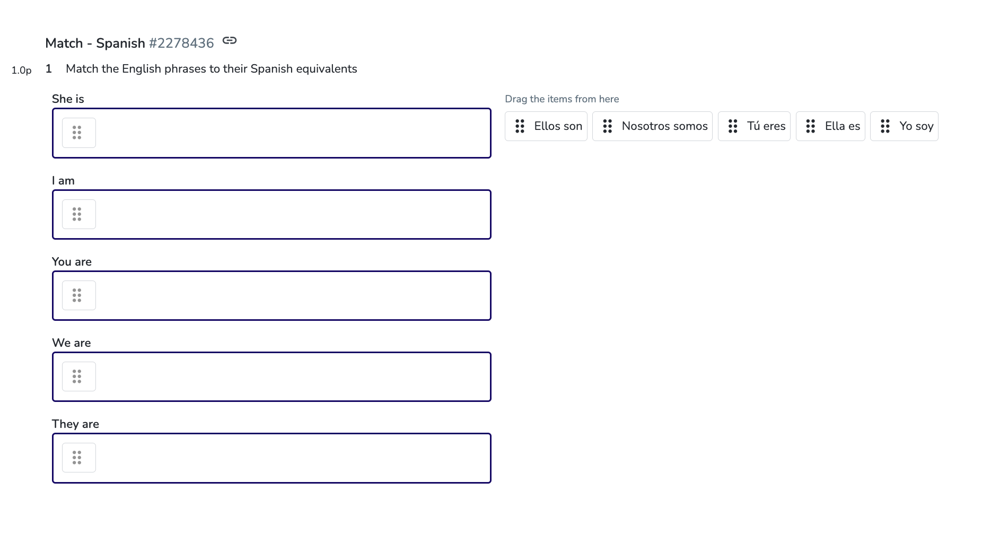Click the '1.0p' points value

[21, 71]
